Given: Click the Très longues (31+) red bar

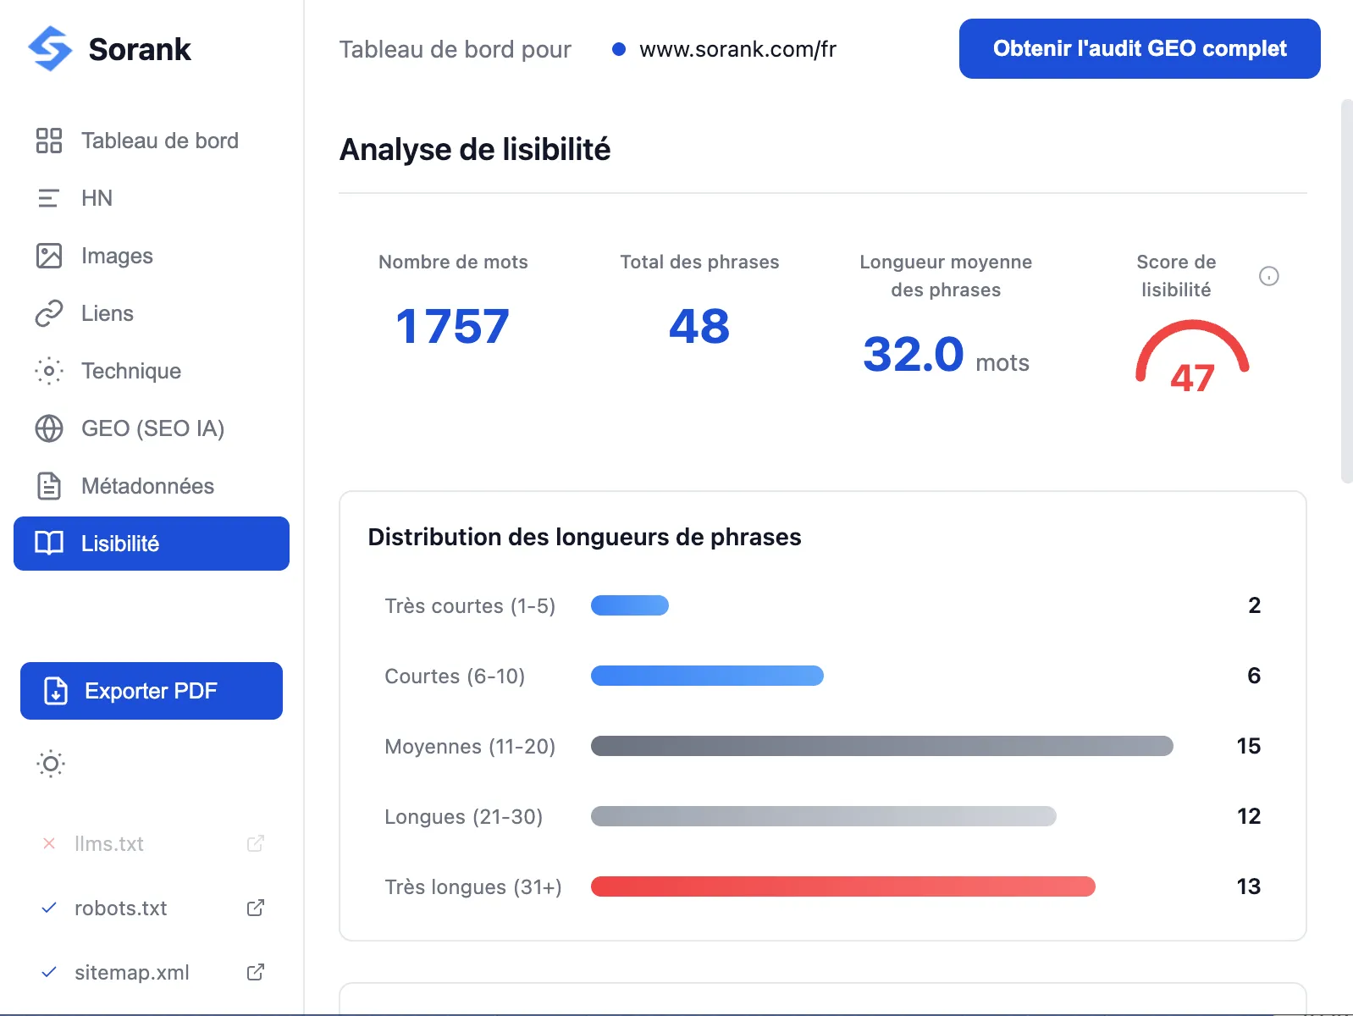Looking at the screenshot, I should click(x=843, y=886).
